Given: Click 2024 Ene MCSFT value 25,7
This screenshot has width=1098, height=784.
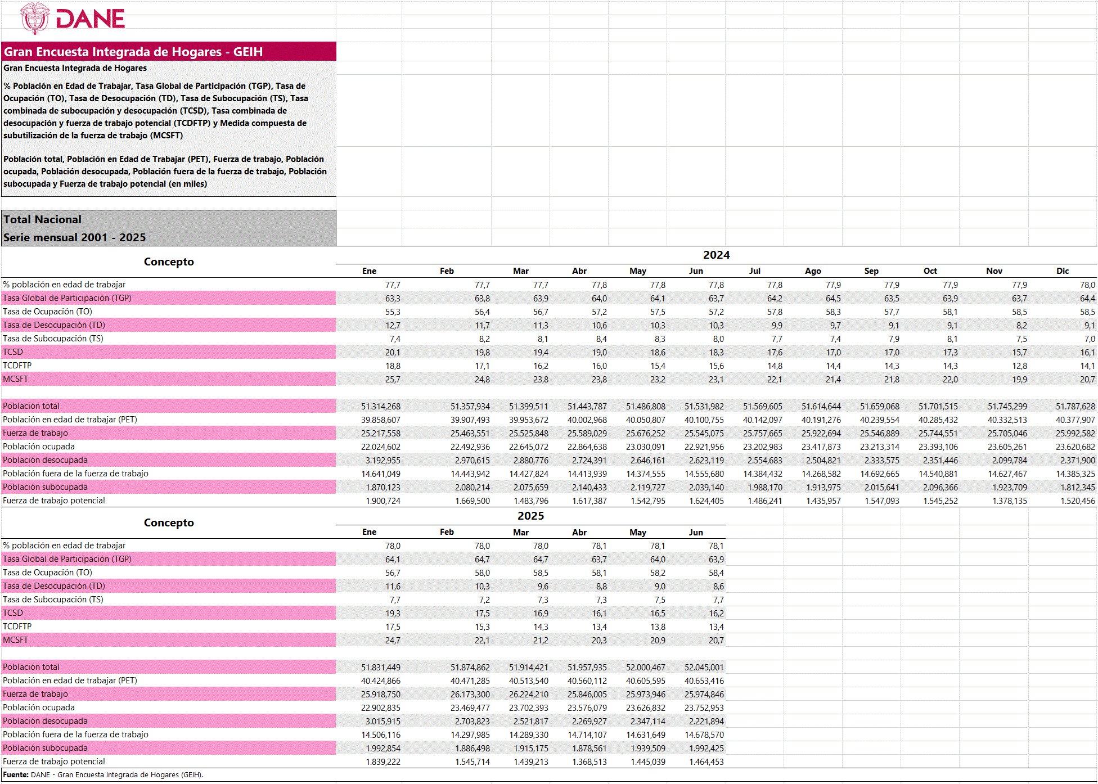Looking at the screenshot, I should 393,380.
